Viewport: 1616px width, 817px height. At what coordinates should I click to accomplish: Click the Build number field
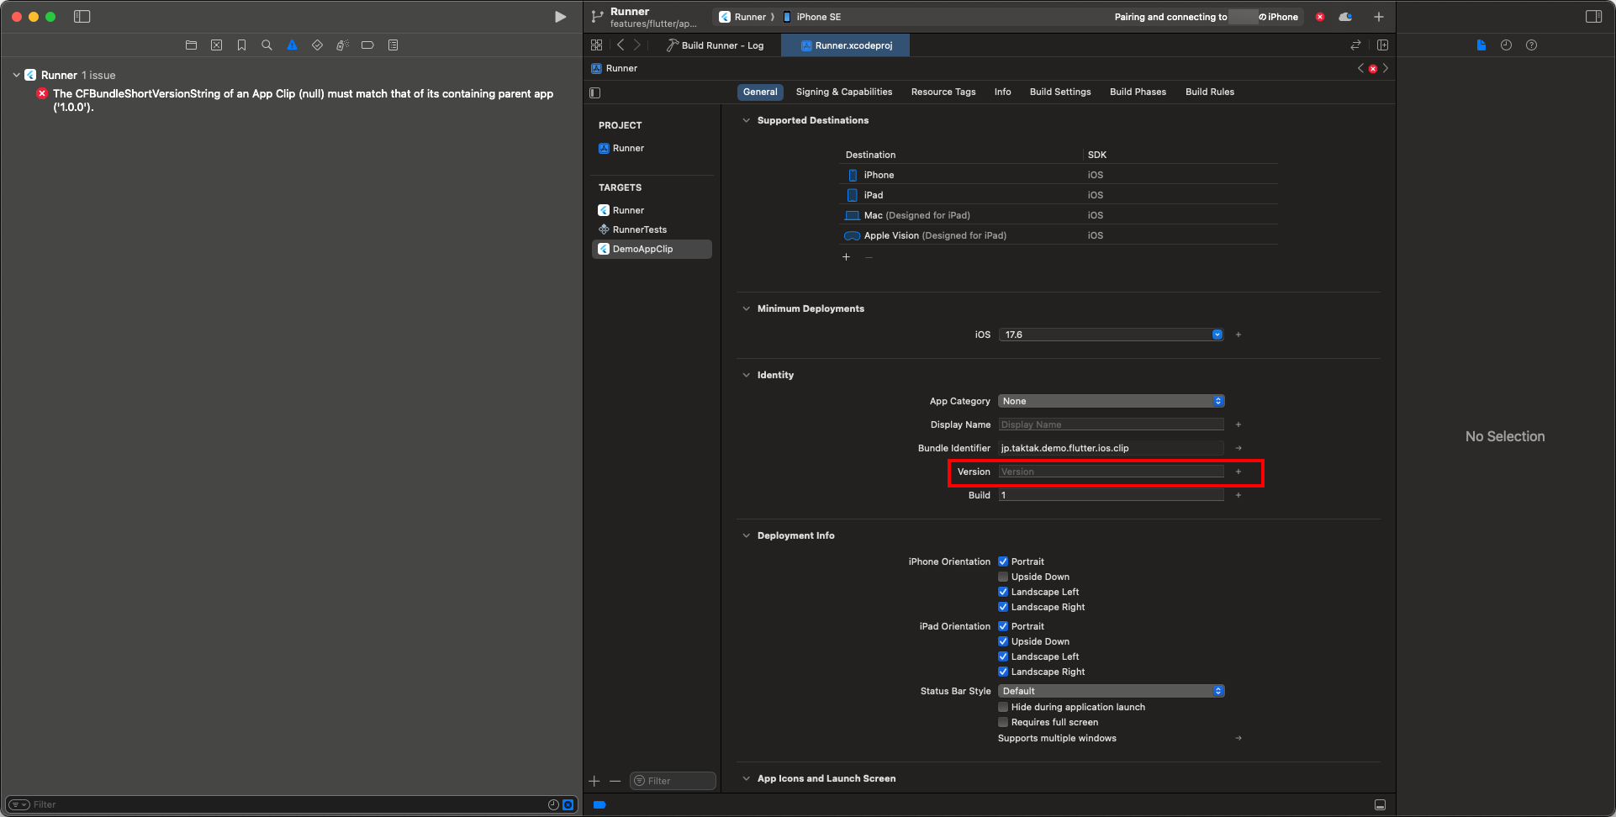[1111, 495]
